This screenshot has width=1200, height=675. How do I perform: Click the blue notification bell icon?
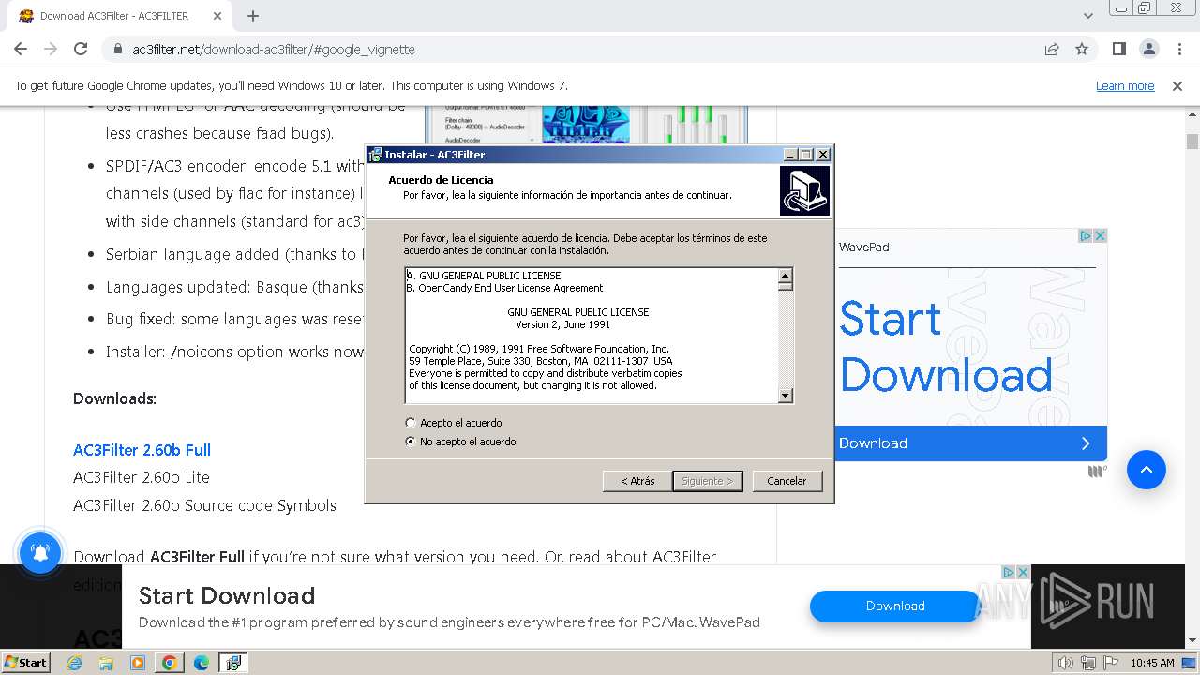(x=40, y=553)
